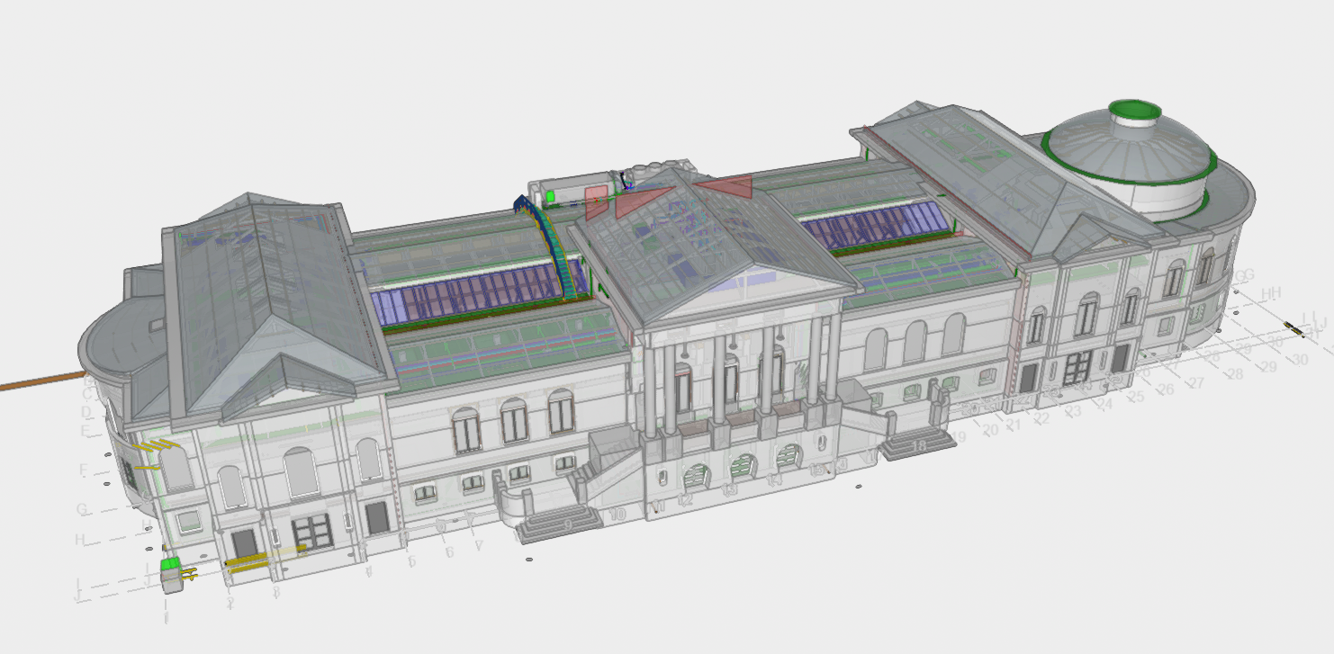Click grid label 18 on the right steps
The image size is (1334, 654).
click(918, 444)
